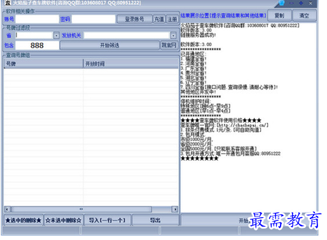Click the horizontal scrollbar left arrow
Image resolution: width=327 pixels, height=240 pixels.
[x=7, y=210]
